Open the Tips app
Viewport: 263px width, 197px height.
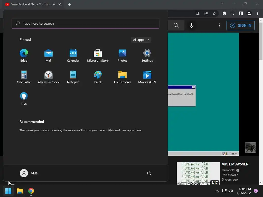coord(24,98)
